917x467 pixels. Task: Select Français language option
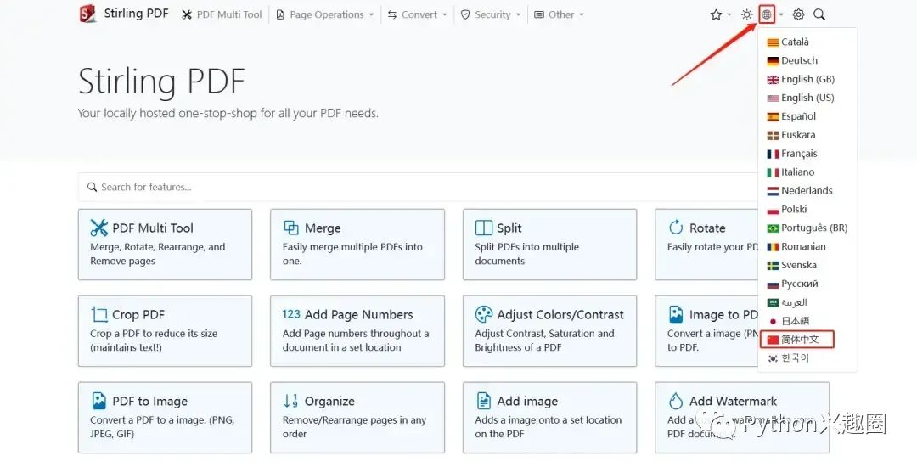coord(798,154)
